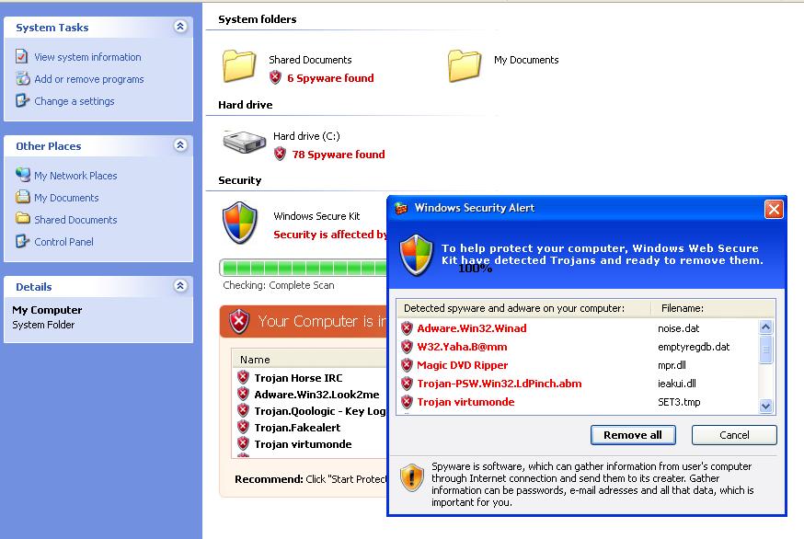Click shield icon beside Magic DVD Ripper
Image resolution: width=804 pixels, height=539 pixels.
point(408,365)
